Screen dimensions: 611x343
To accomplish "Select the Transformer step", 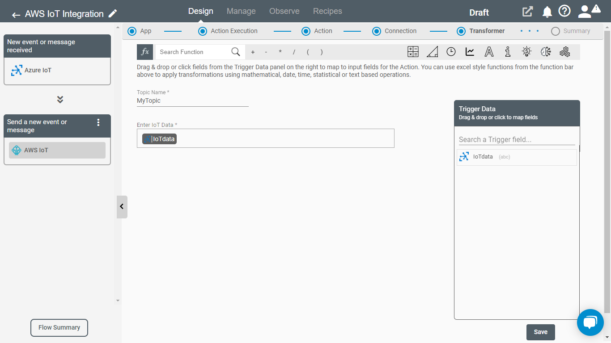I will (481, 31).
